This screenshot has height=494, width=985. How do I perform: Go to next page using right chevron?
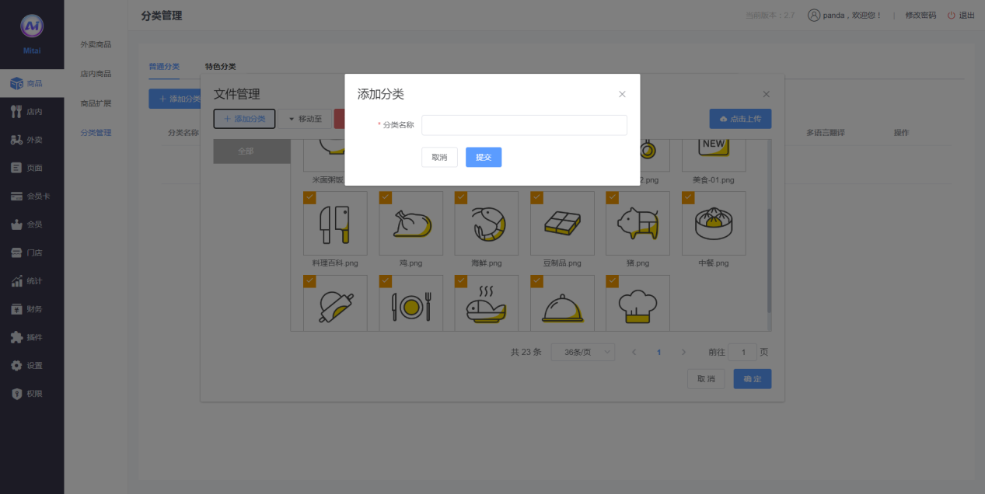pos(683,353)
